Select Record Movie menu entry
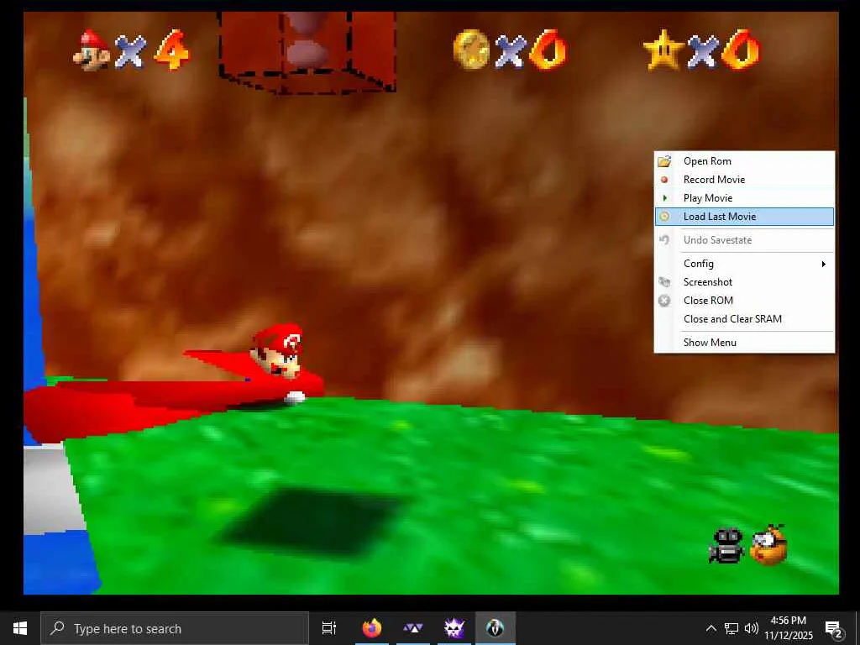The width and height of the screenshot is (860, 645). point(744,180)
